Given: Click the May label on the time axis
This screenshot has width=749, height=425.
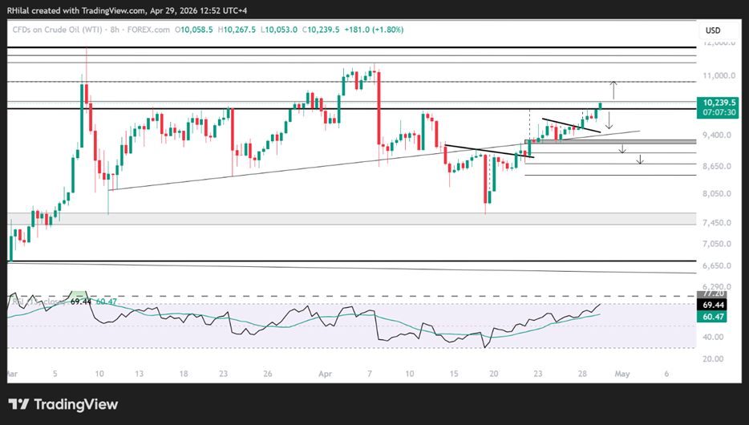Looking at the screenshot, I should point(622,374).
